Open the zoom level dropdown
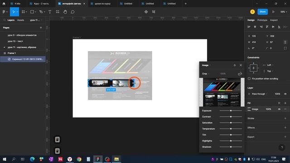 tap(284, 12)
